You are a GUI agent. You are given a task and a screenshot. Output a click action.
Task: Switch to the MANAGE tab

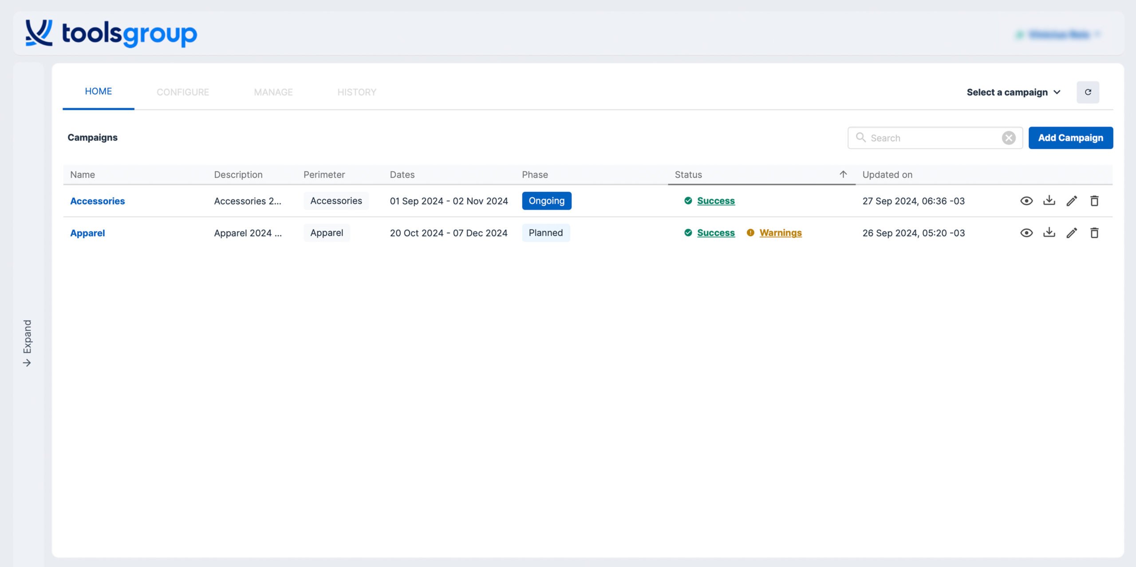(x=273, y=92)
